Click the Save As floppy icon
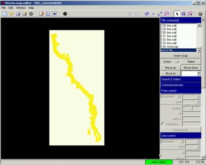The image size is (206, 165). pos(24,14)
